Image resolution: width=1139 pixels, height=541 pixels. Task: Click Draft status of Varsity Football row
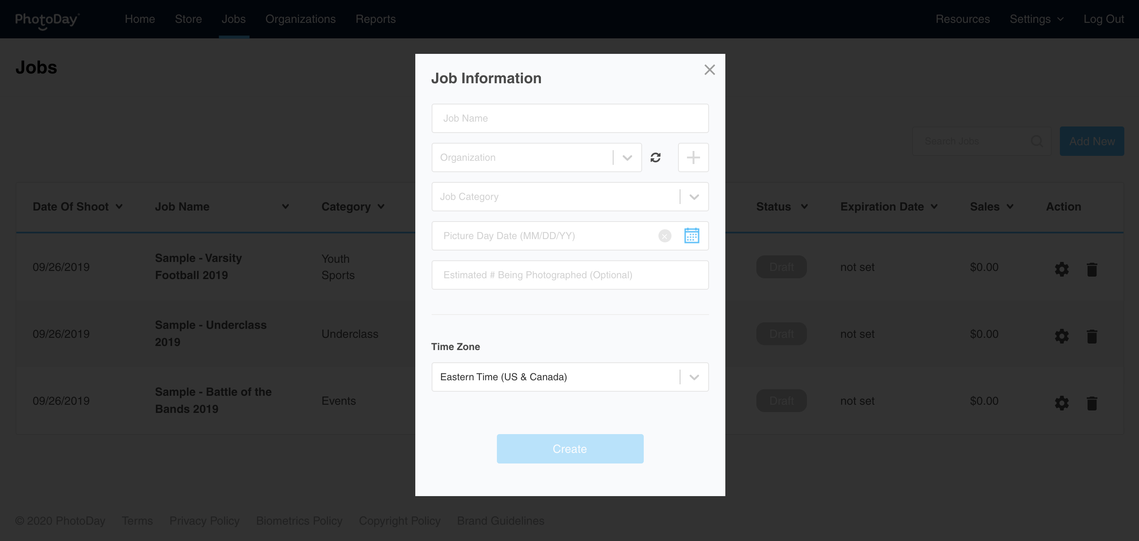coord(781,267)
